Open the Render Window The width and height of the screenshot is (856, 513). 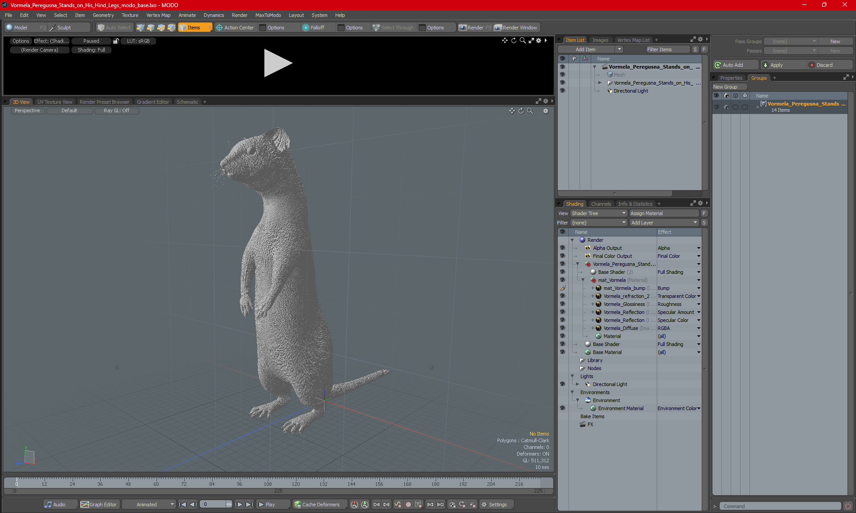[516, 28]
